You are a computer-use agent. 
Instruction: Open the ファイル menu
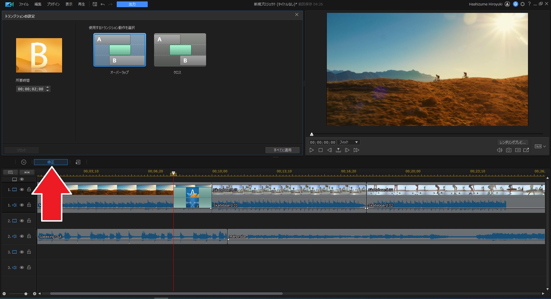coord(24,4)
